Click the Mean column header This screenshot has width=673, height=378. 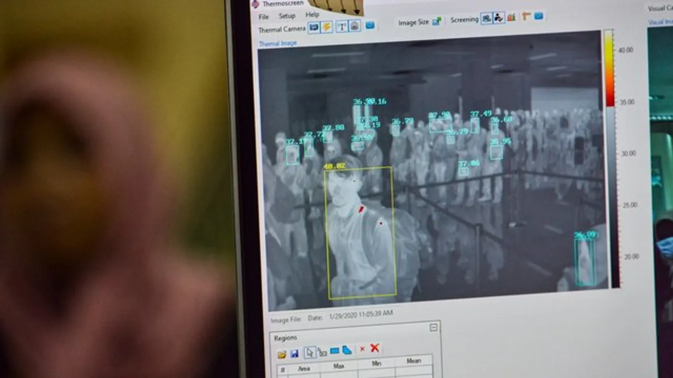[414, 361]
